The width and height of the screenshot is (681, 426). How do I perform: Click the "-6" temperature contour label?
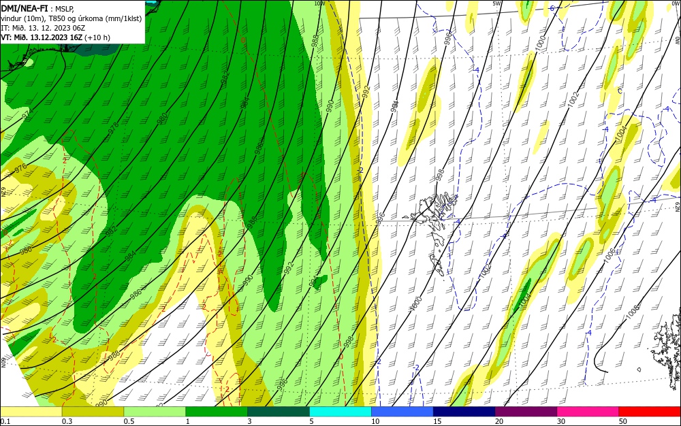pyautogui.click(x=551, y=8)
